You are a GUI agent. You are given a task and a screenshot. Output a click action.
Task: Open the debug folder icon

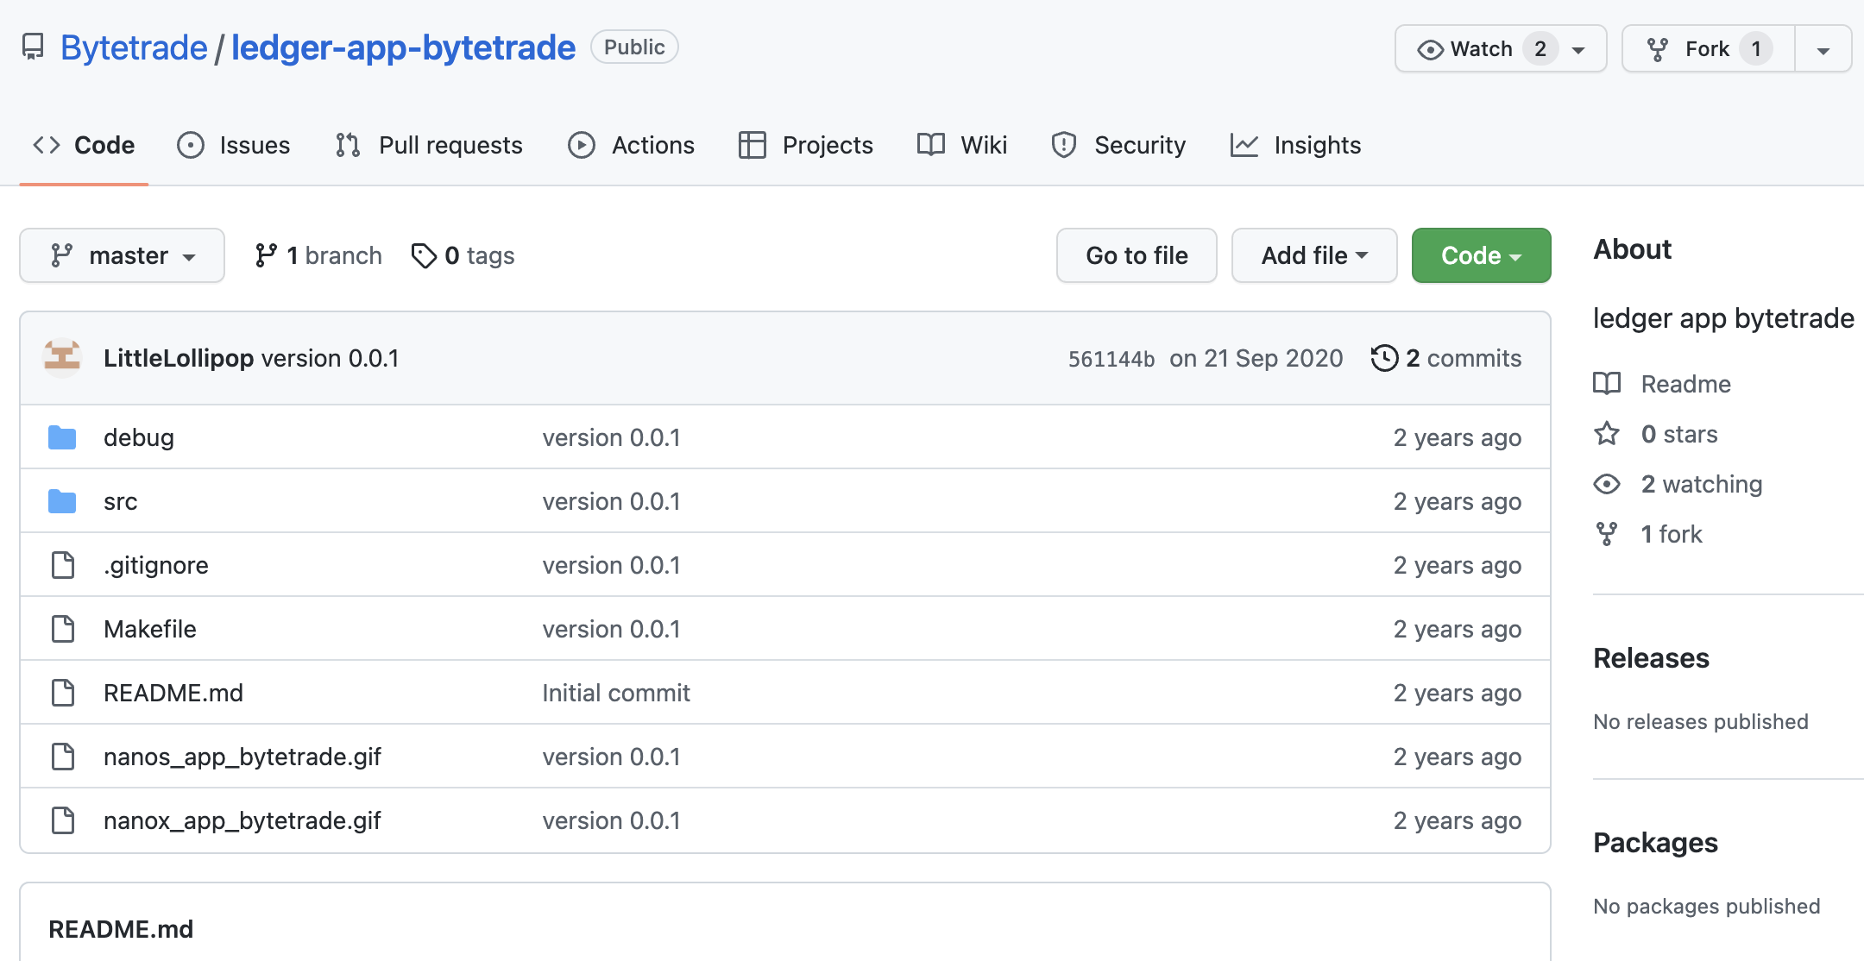point(62,437)
